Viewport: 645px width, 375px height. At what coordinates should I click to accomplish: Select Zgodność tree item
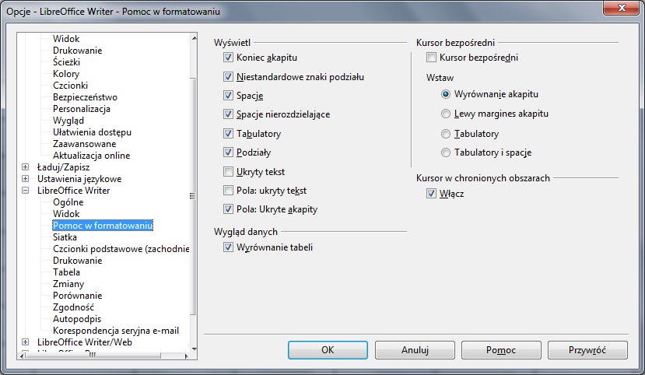[x=73, y=307]
